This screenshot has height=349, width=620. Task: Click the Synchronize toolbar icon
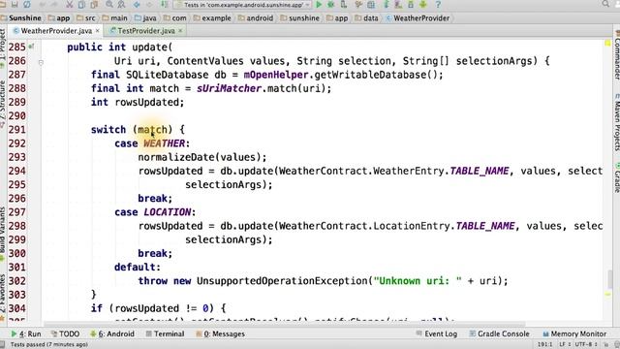click(x=27, y=4)
